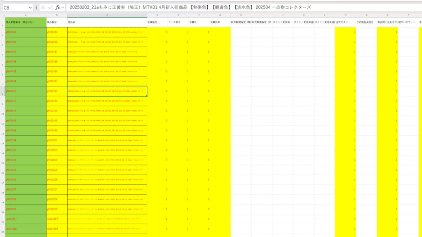Click cell np001058 in column B
The image size is (422, 237).
(57, 229)
